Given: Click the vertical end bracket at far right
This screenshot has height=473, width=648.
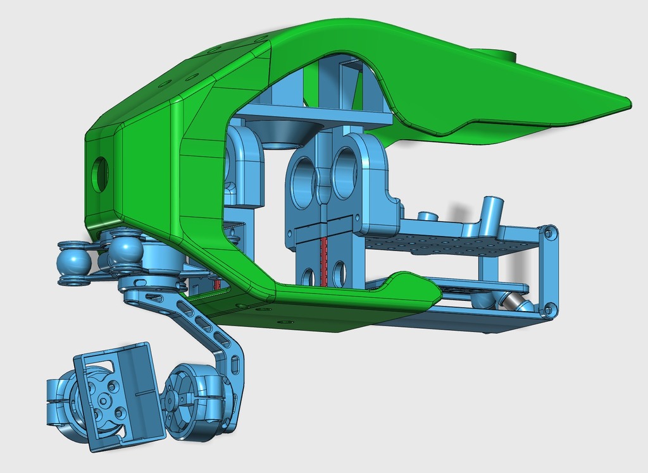Looking at the screenshot, I should coord(549,271).
